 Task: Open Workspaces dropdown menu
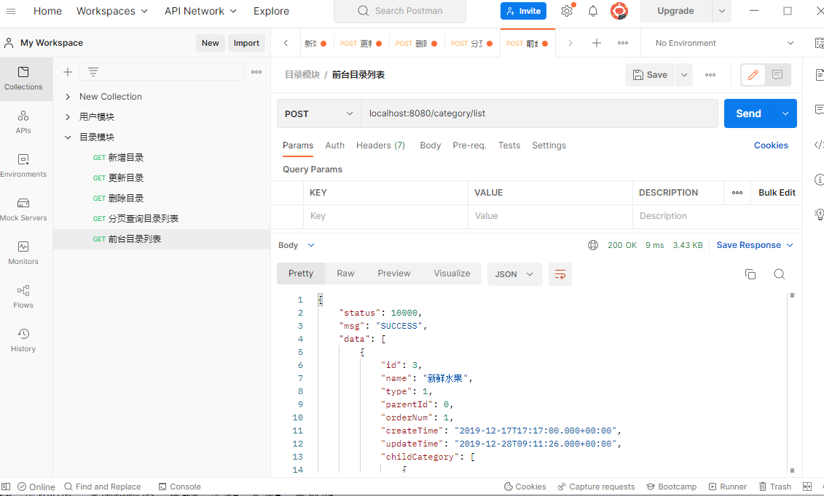(x=112, y=11)
